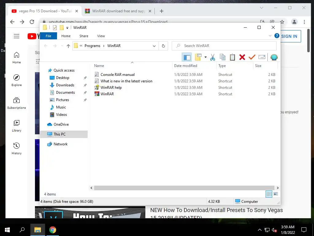Click the folder options toolbar icon
314x236 pixels.
[x=198, y=57]
